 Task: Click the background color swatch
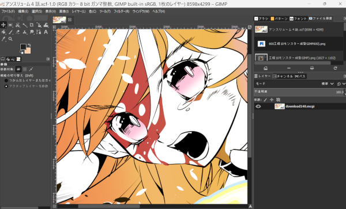[28, 51]
